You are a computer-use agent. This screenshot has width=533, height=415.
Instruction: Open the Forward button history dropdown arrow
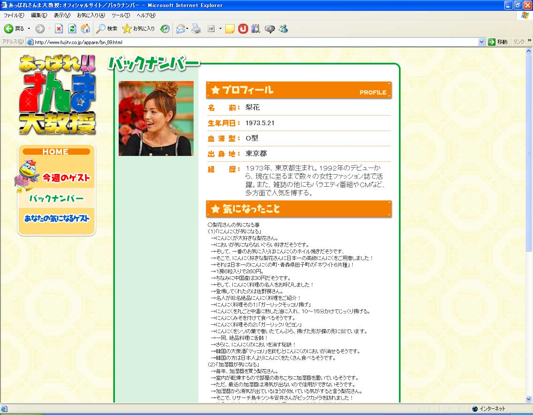pos(49,29)
